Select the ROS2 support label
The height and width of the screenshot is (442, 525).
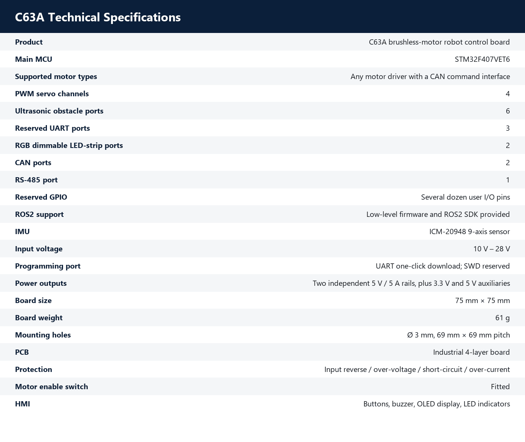[39, 214]
